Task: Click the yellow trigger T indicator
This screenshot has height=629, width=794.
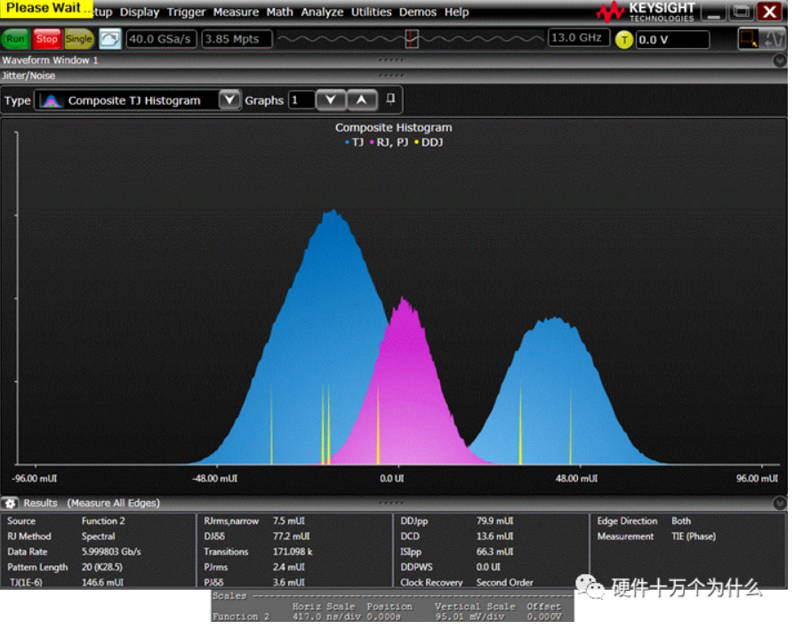Action: pos(624,39)
